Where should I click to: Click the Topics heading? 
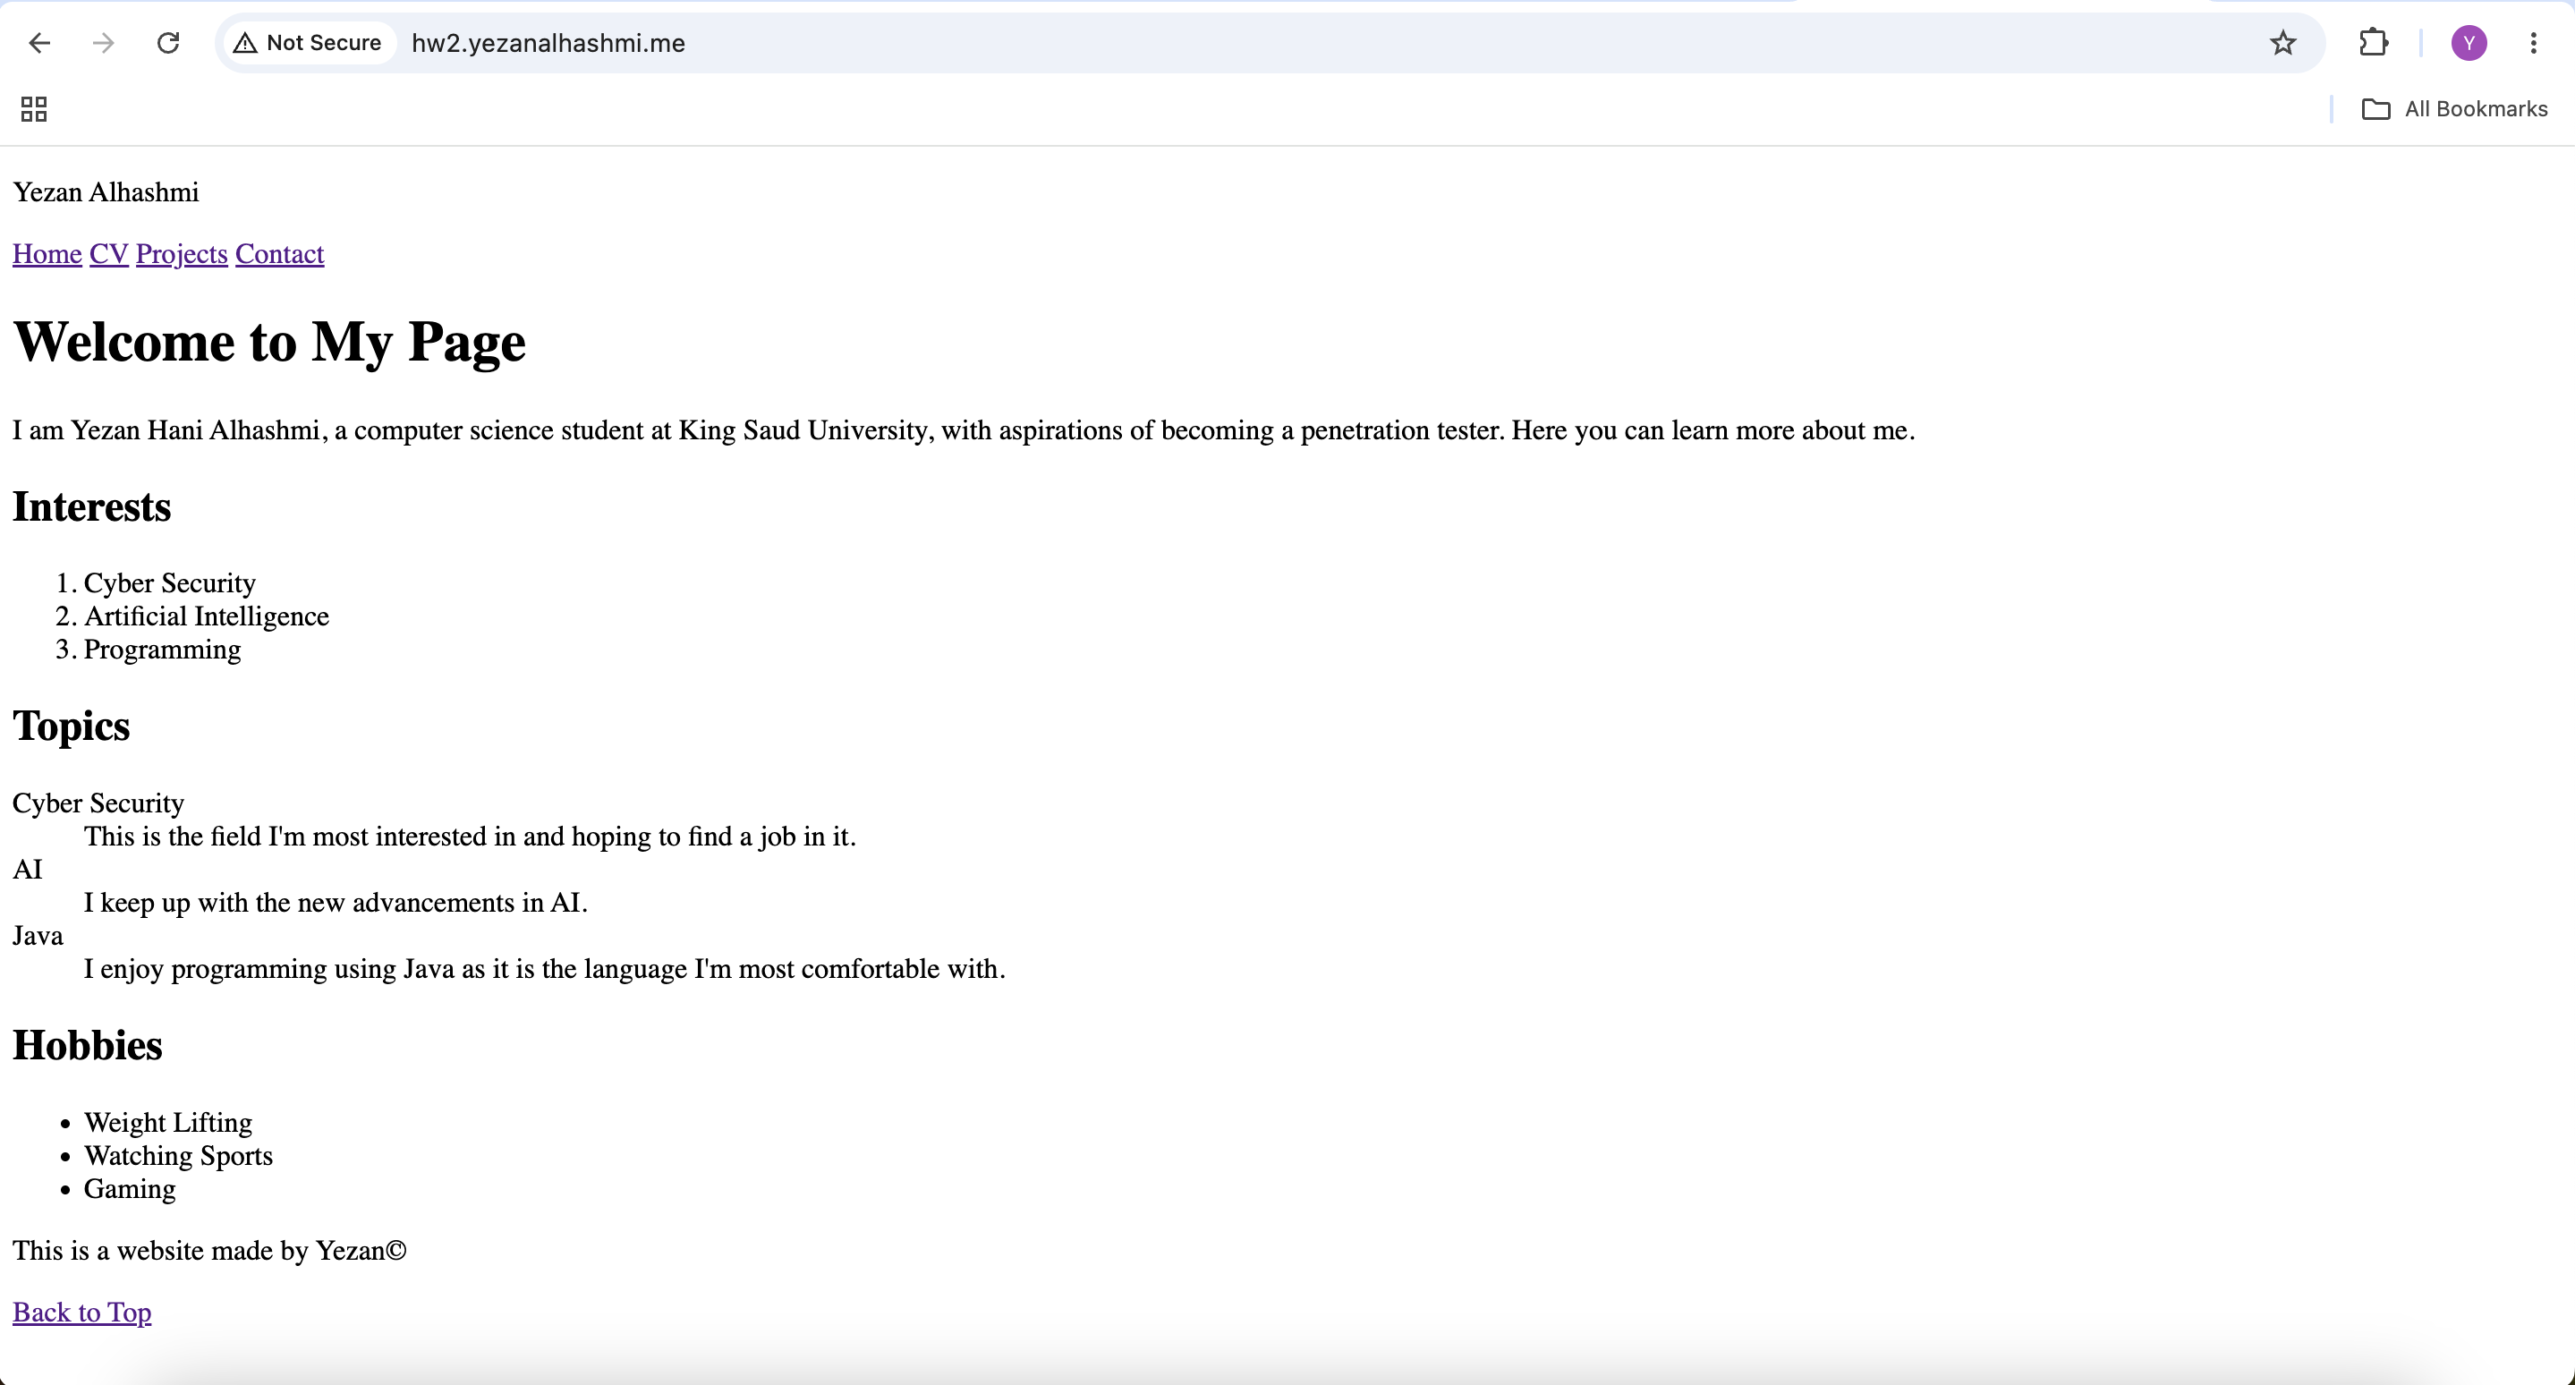71,726
